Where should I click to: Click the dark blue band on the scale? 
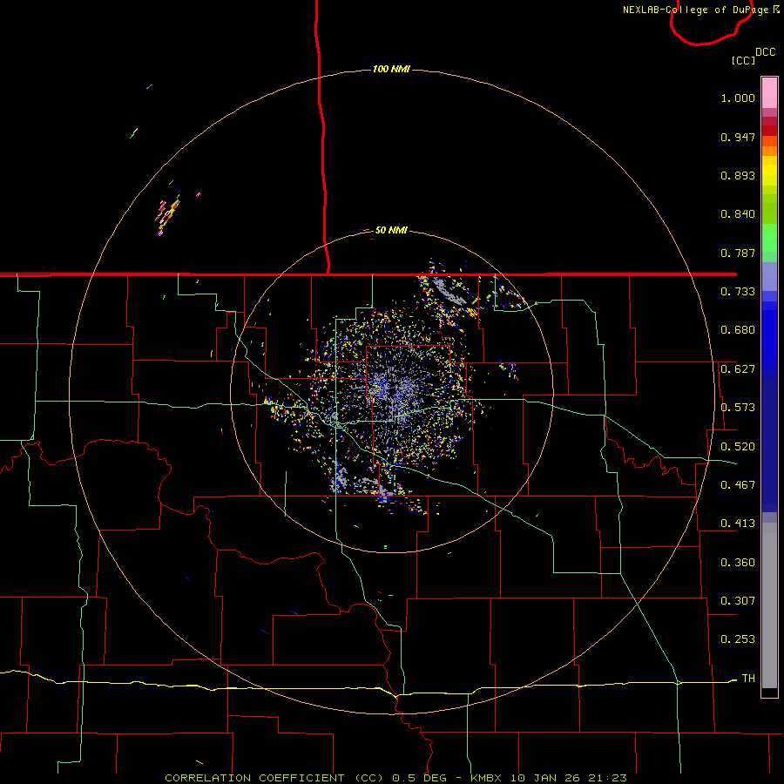[769, 445]
